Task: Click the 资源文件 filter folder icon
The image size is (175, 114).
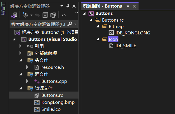Action: 30,88
